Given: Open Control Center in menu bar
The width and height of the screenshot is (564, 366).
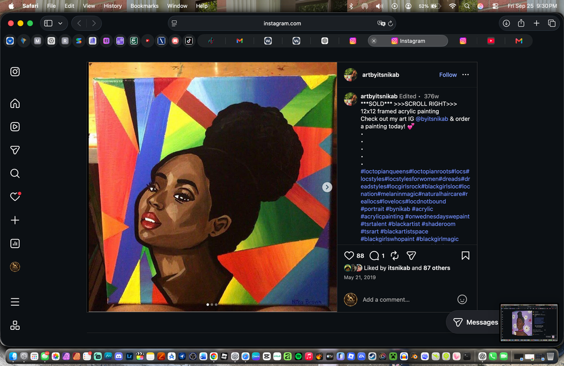Looking at the screenshot, I should 495,6.
